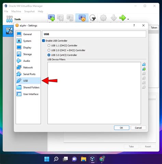162x164 pixels.
Task: Click the Discard down-arrow toolbar icon
Action: (x=114, y=18)
